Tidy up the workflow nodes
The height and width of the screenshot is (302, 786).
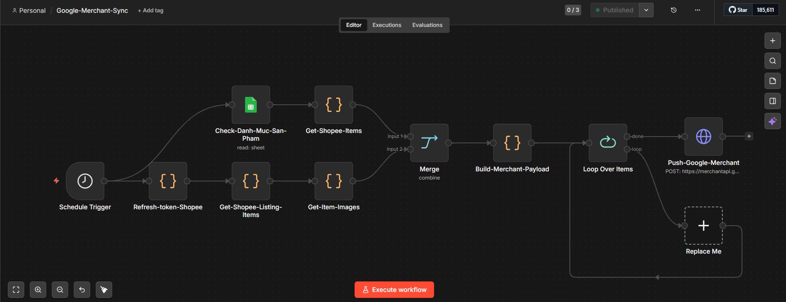click(104, 290)
